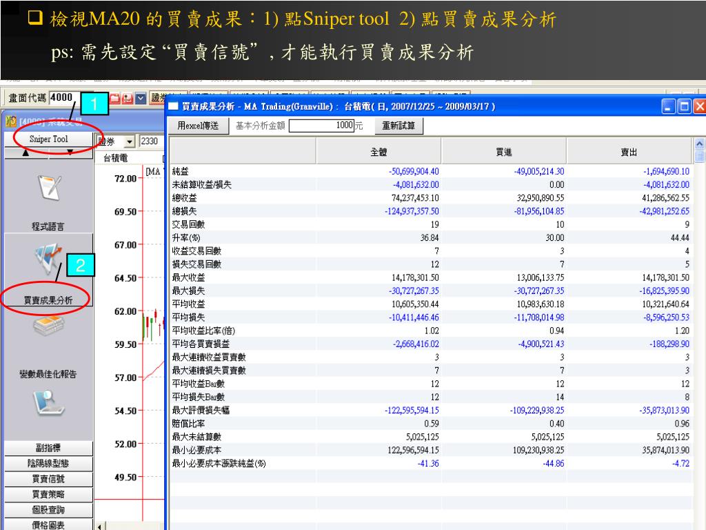Image resolution: width=706 pixels, height=530 pixels.
Task: Click the laptop magnifier icon in sidebar
Action: tap(49, 403)
